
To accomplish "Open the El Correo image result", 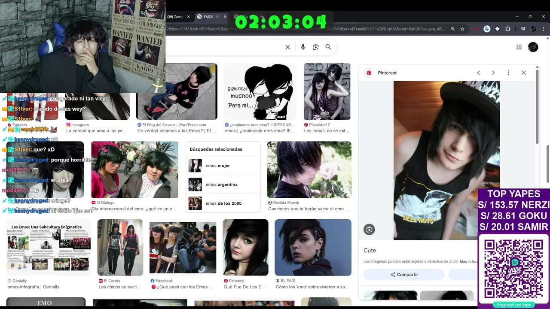I will (120, 247).
